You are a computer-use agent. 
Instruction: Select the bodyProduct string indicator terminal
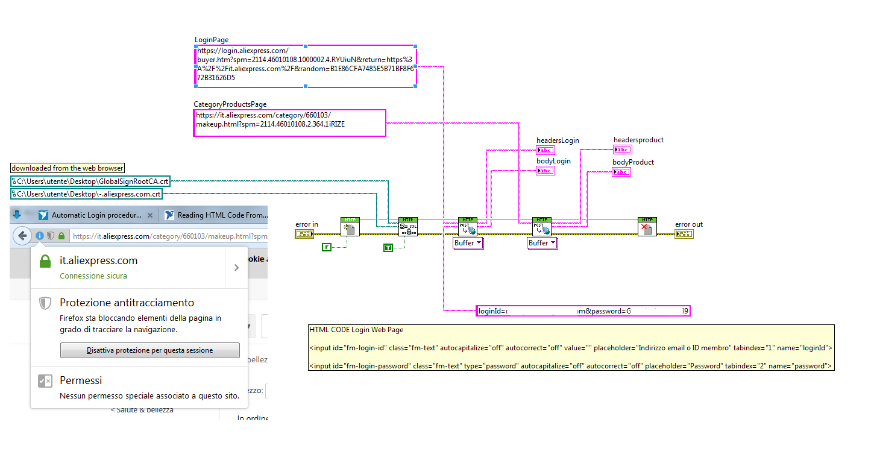tap(621, 172)
